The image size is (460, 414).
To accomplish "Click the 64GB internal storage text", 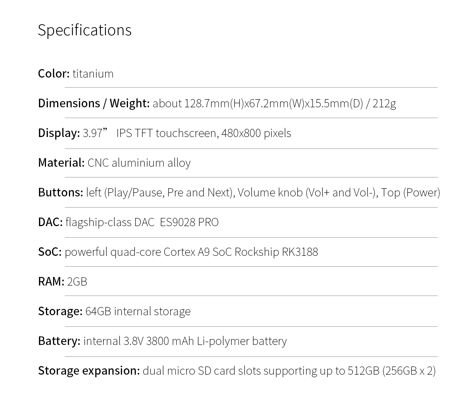I will tap(138, 311).
